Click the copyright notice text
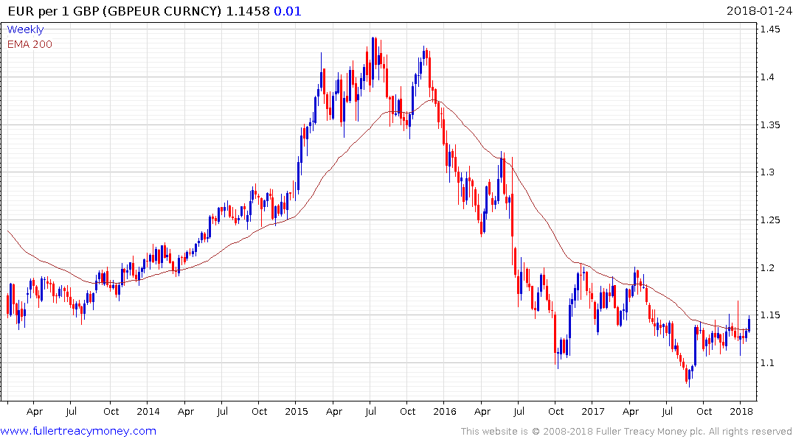 626,432
